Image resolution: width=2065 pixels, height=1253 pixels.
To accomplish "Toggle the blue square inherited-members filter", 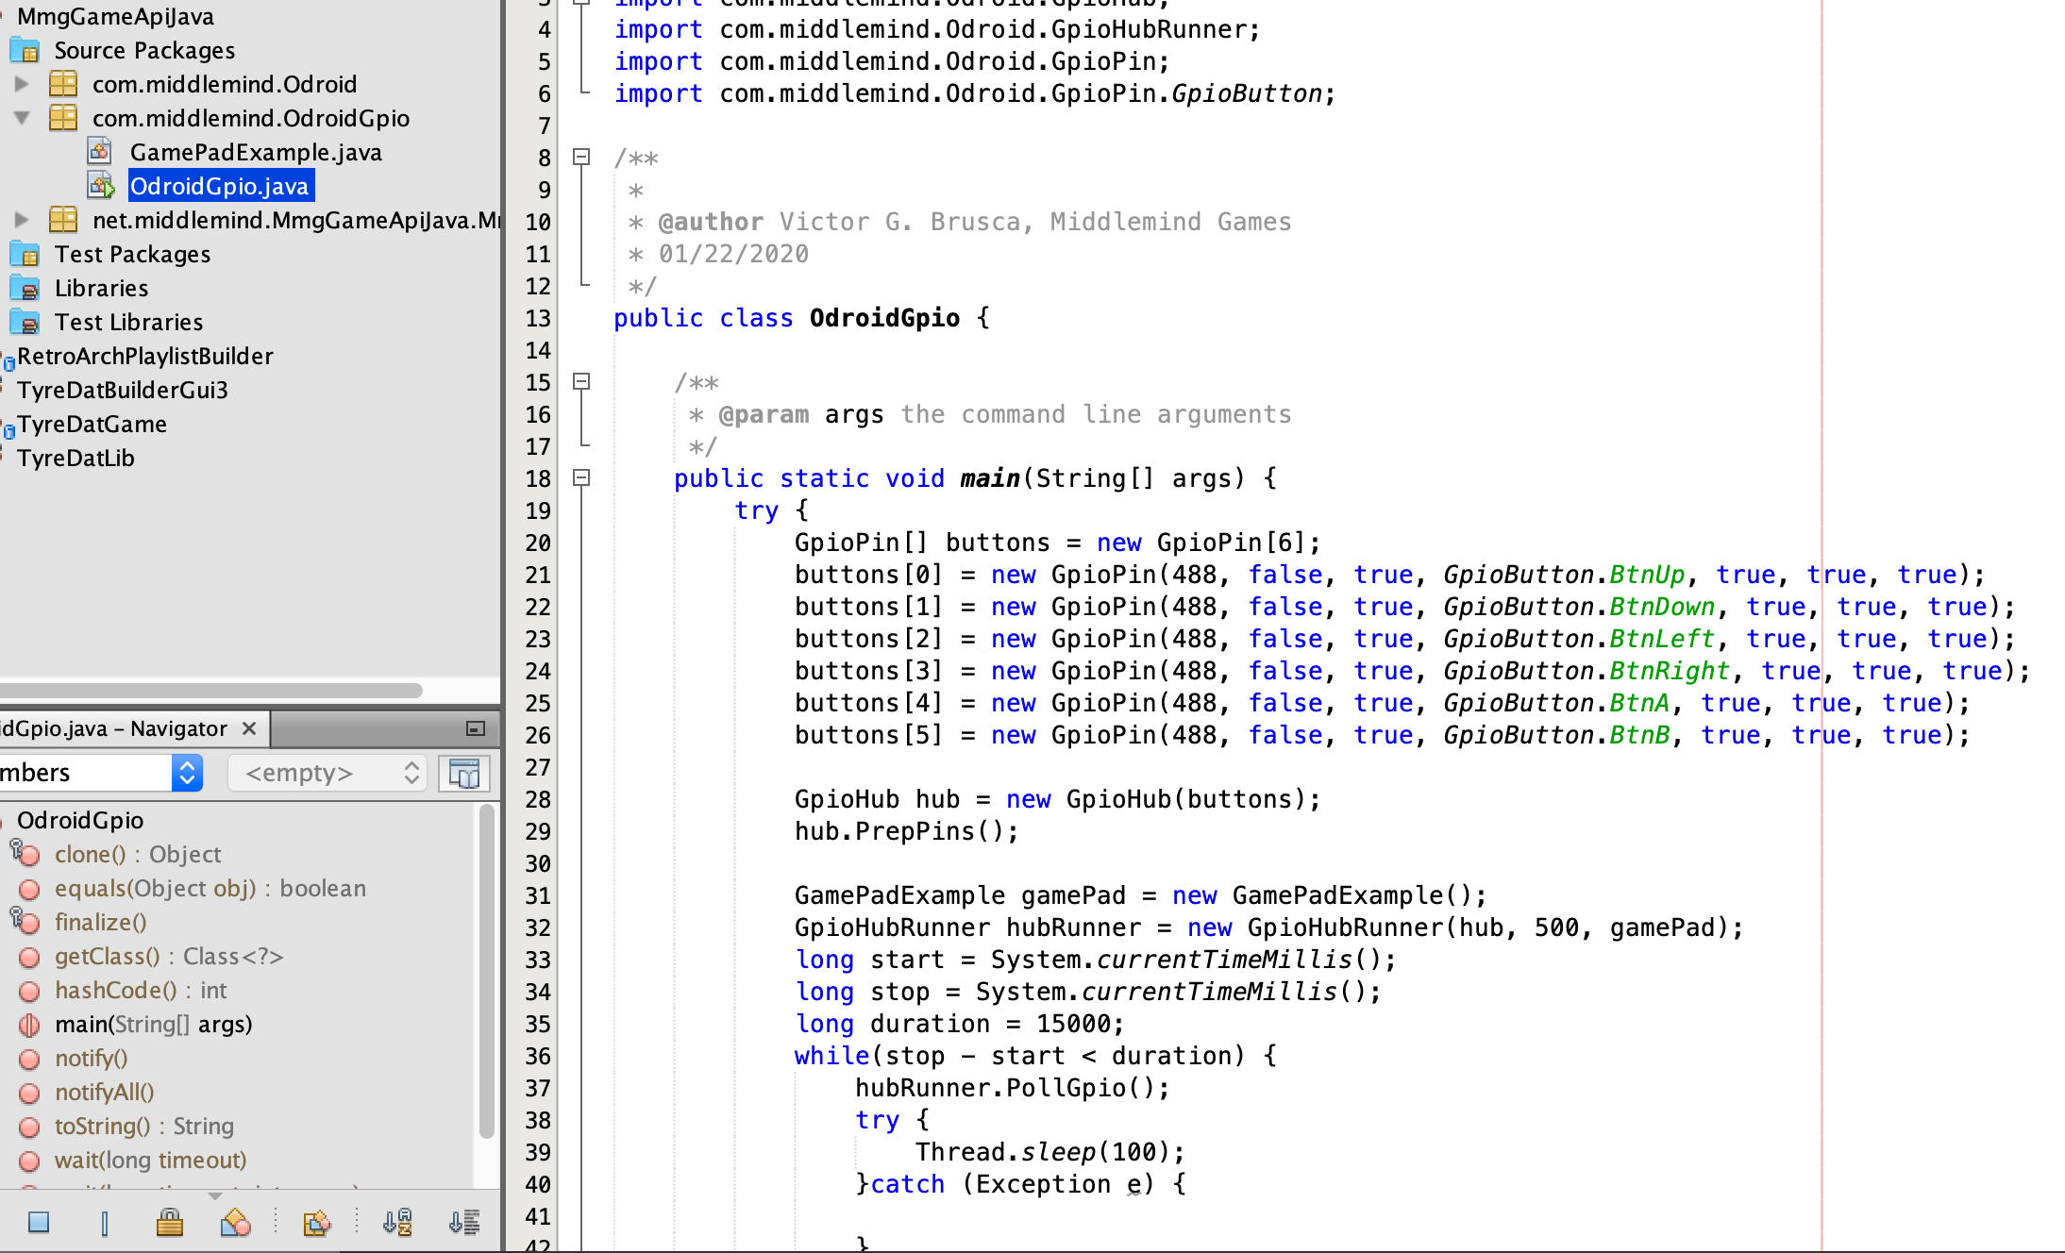I will pos(39,1223).
